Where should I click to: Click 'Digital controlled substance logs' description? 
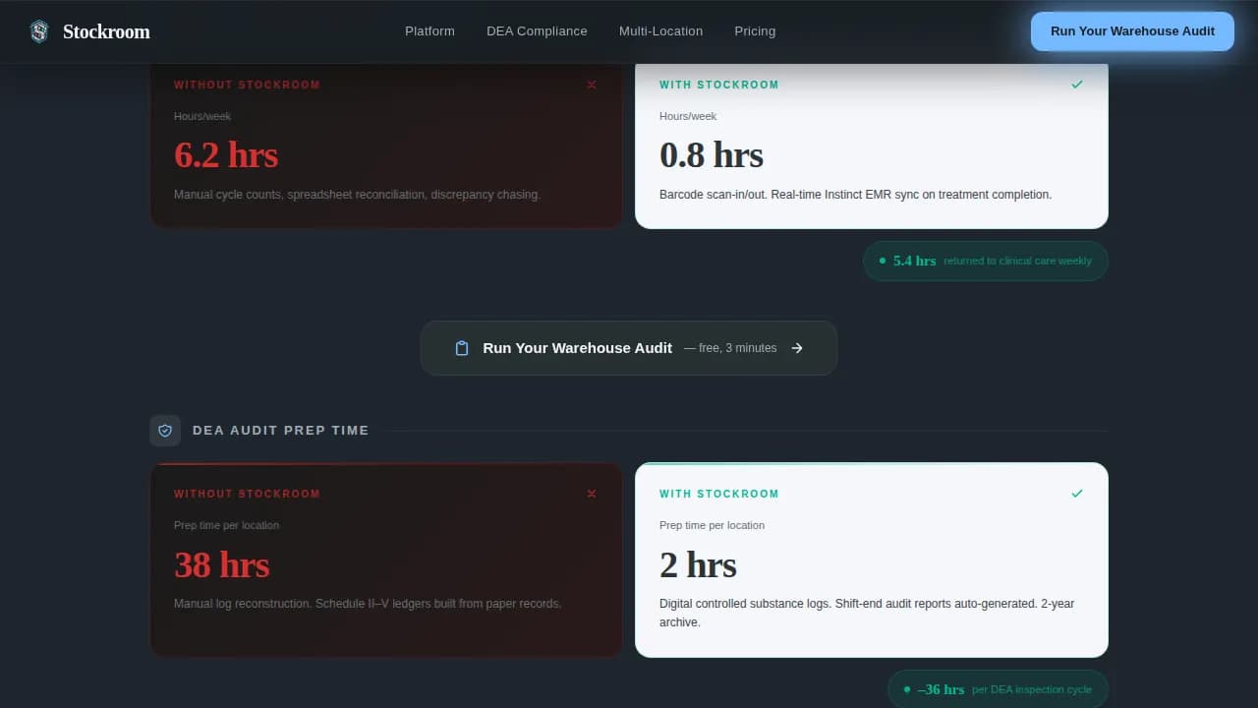(867, 613)
